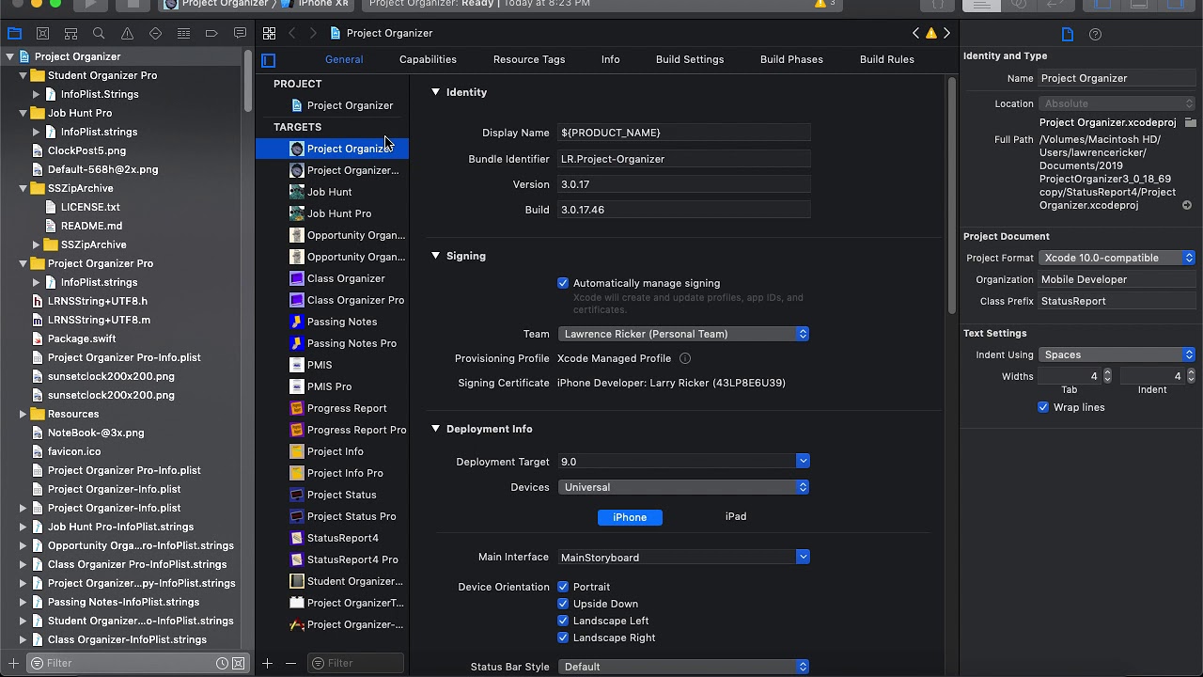Click the yellow warning icon in jump bar
Image resolution: width=1203 pixels, height=677 pixels.
931,33
